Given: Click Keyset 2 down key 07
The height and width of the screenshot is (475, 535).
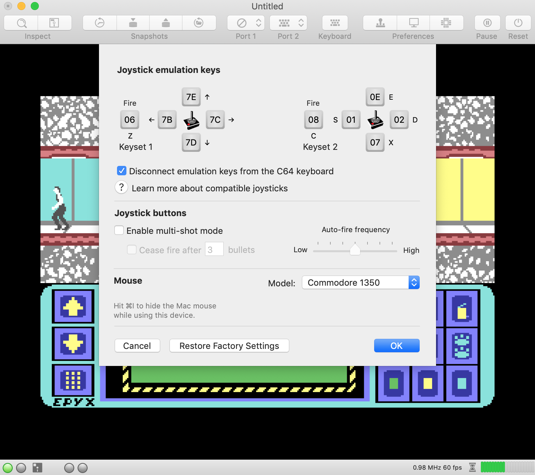Looking at the screenshot, I should point(375,142).
